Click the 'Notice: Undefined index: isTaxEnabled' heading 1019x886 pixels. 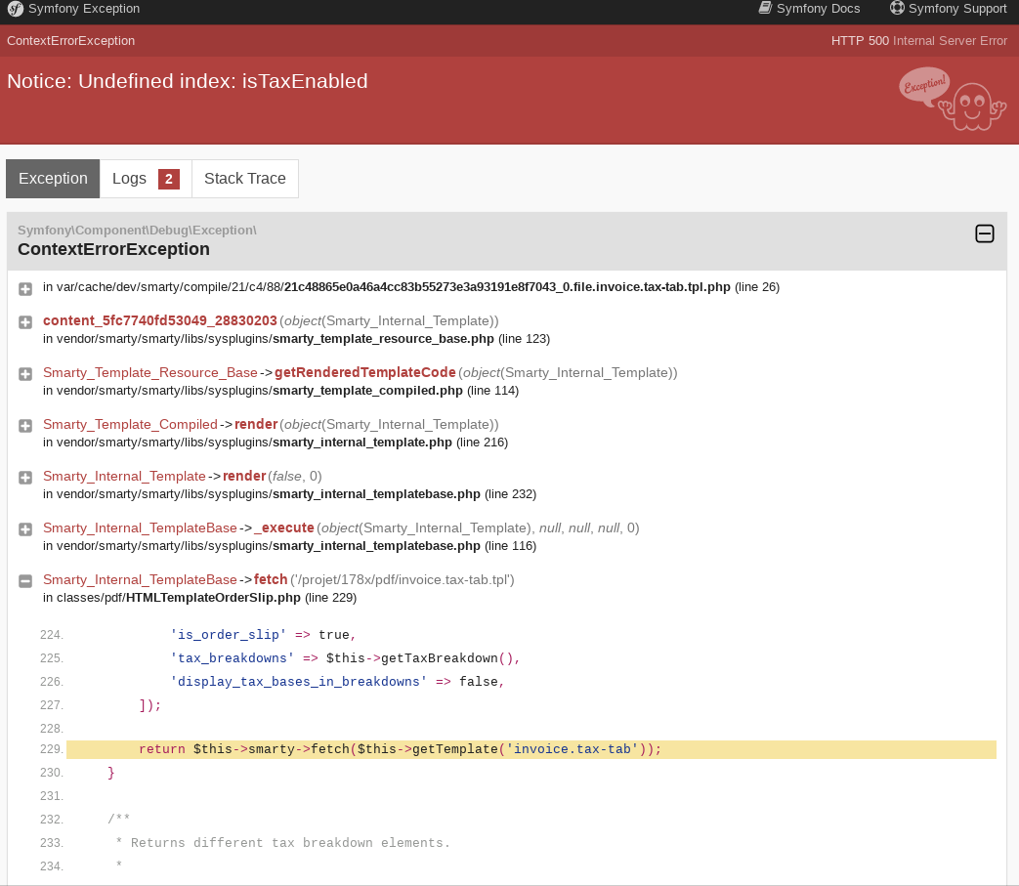coord(188,81)
